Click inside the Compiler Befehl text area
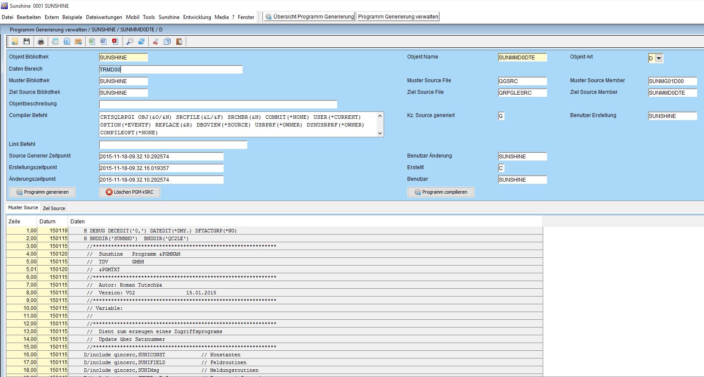 238,125
